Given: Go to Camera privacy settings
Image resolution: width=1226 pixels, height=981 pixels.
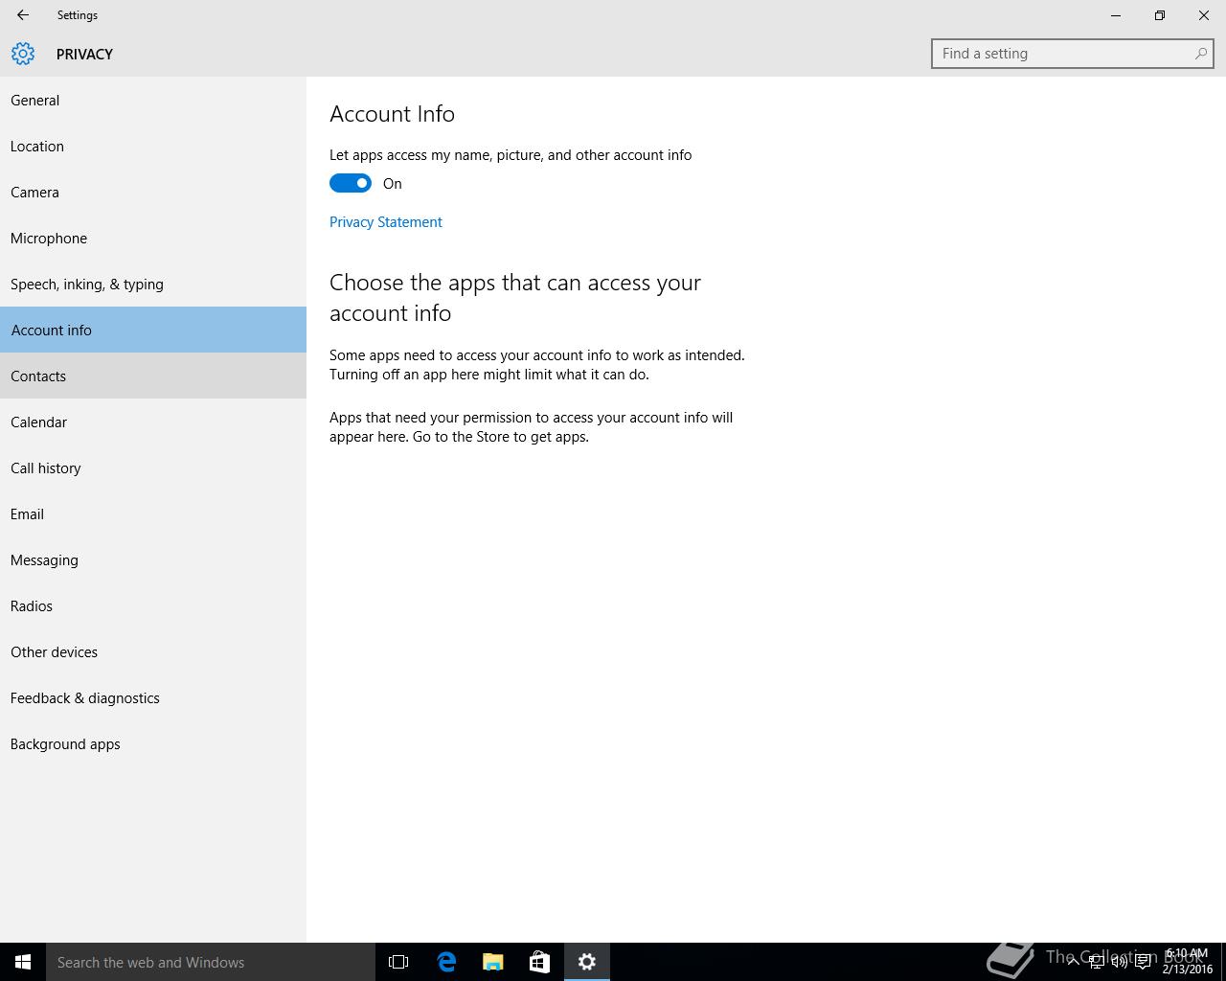Looking at the screenshot, I should (34, 193).
